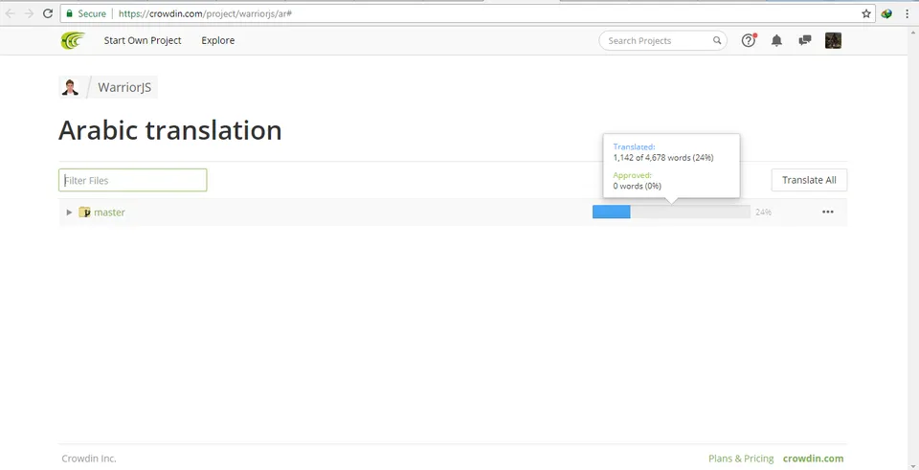Click the Arabic translation heading
Image resolution: width=919 pixels, height=470 pixels.
[170, 130]
